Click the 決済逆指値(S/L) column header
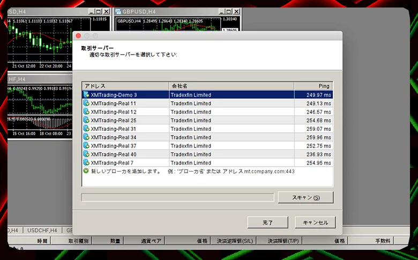The image size is (418, 260). (235, 241)
